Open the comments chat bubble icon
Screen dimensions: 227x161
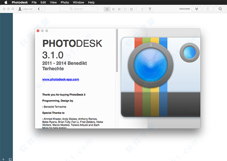[x=220, y=9]
